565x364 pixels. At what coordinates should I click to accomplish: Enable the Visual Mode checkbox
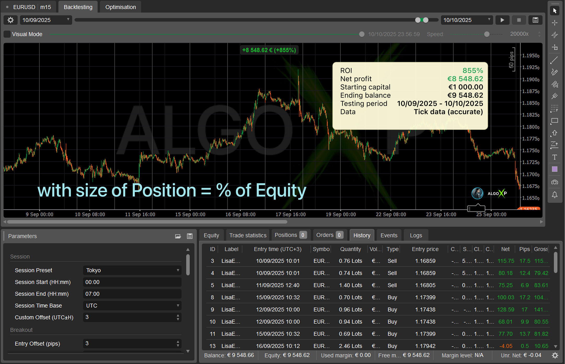click(x=7, y=34)
